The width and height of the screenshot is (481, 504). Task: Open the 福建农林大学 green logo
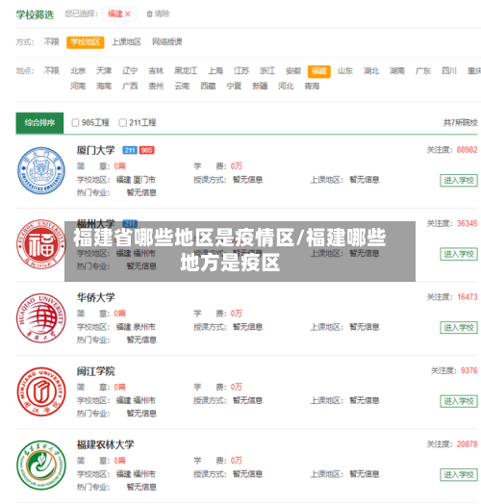41,466
